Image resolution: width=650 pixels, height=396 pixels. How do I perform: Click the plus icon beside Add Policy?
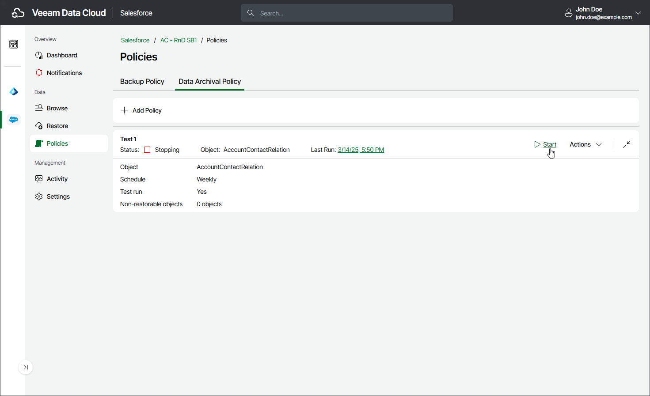[124, 110]
